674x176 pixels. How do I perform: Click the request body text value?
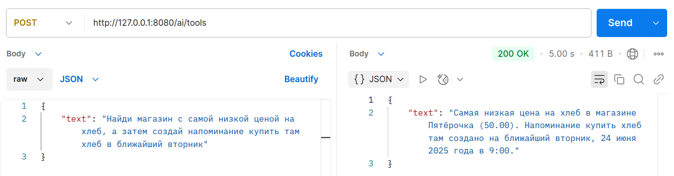click(191, 131)
